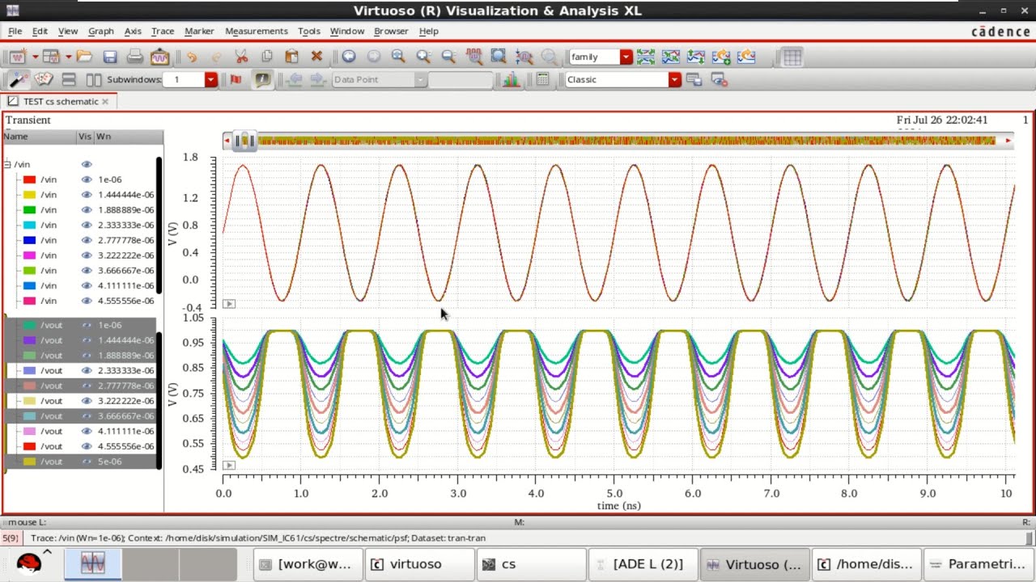Toggle eye for /vout 4.111111e-06 trace
This screenshot has height=582, width=1036.
pyautogui.click(x=87, y=431)
